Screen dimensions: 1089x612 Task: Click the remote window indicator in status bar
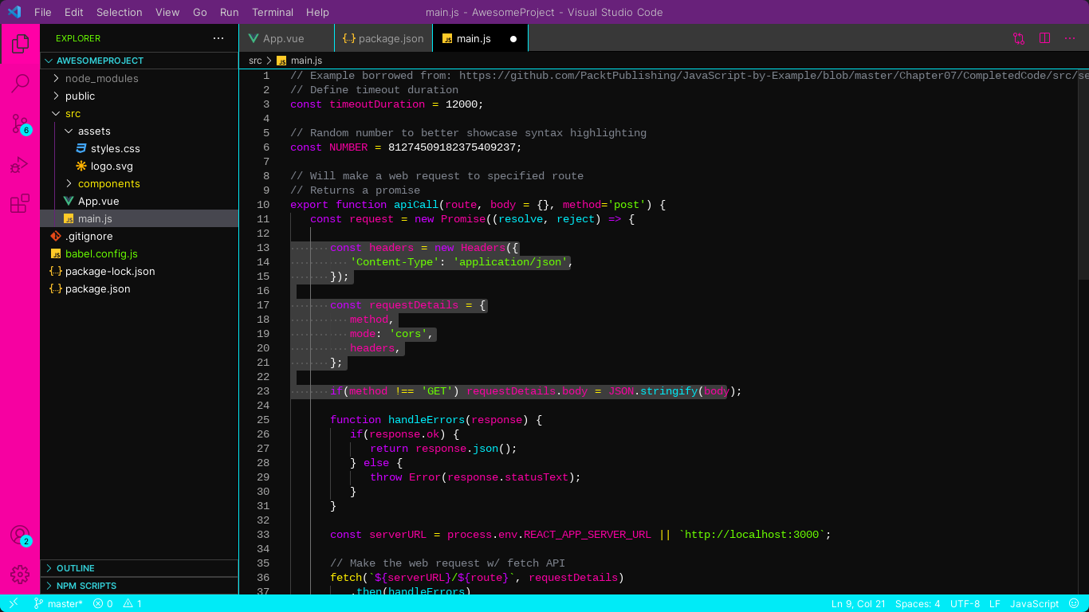pos(14,604)
